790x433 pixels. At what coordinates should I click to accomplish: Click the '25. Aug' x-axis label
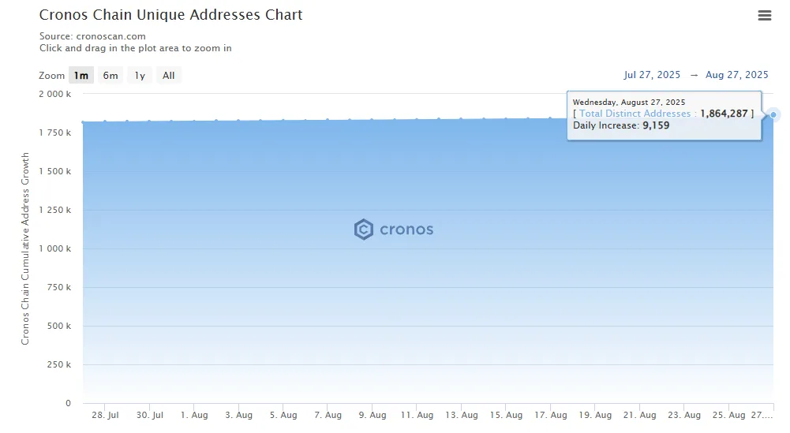click(x=728, y=415)
